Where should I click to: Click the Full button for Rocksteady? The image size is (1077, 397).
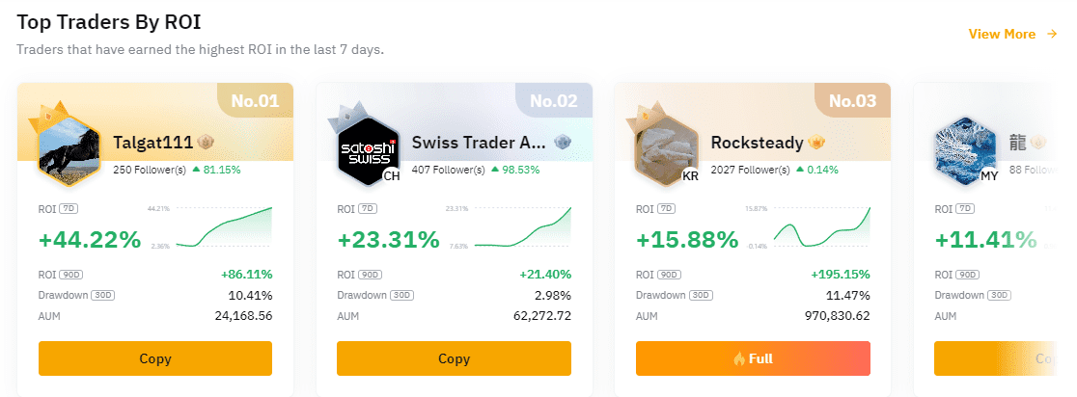(753, 358)
